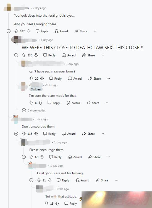Collapse the DEATHCLAW comment thread

pos(16,55)
